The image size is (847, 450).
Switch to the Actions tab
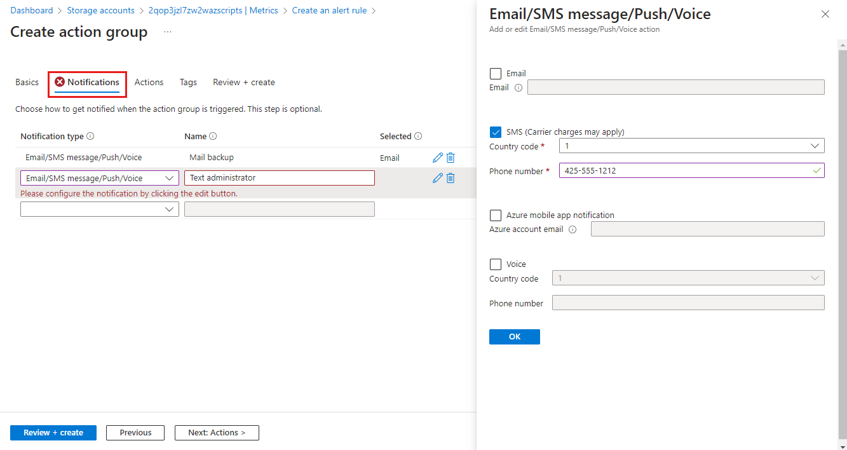149,83
